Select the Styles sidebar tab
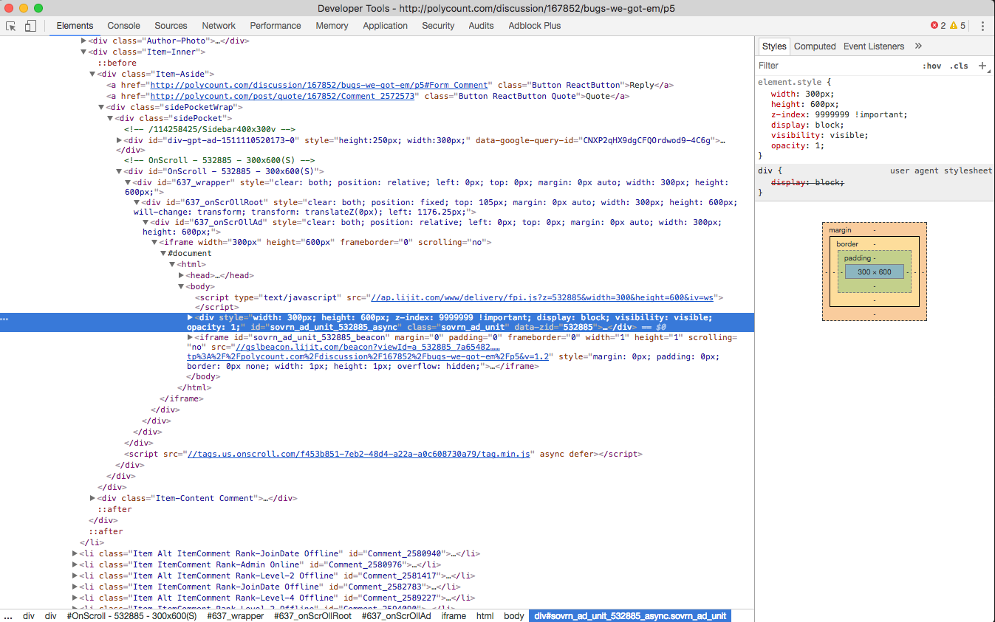The height and width of the screenshot is (622, 995). point(774,46)
